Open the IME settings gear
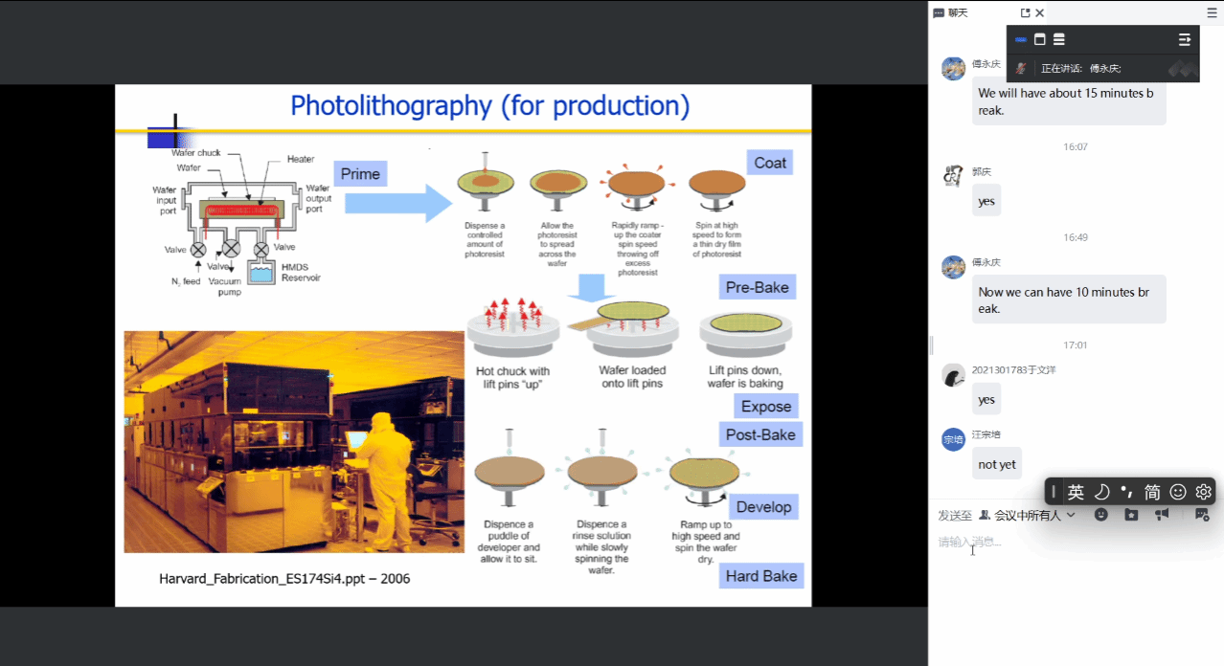 (1204, 492)
